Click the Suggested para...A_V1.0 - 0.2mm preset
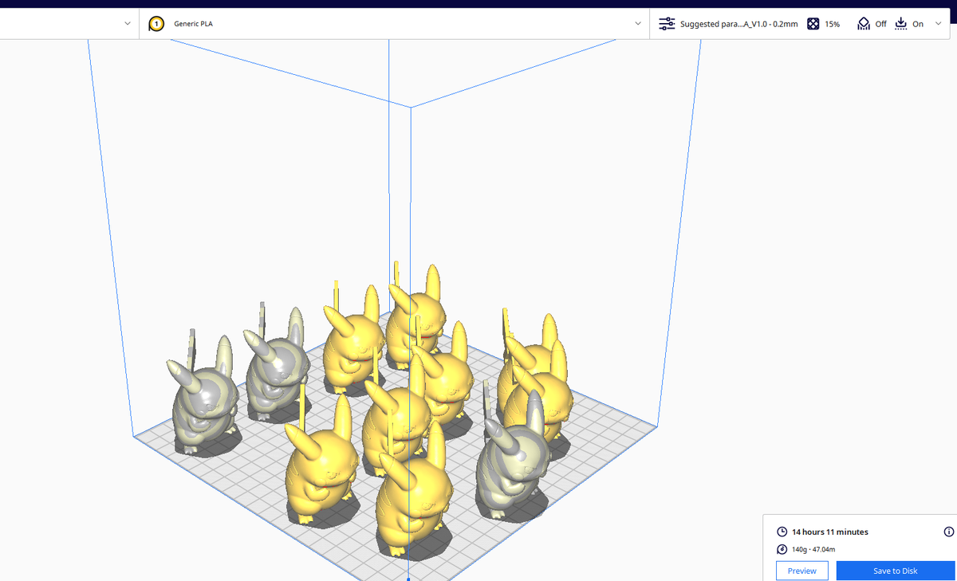 point(738,24)
